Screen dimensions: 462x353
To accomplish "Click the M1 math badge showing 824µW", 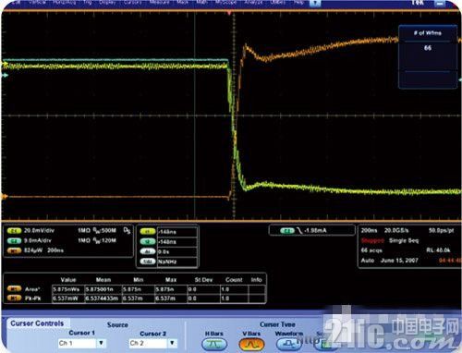I will tap(14, 250).
